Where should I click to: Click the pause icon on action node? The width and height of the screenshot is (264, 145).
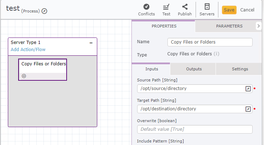coord(24,76)
